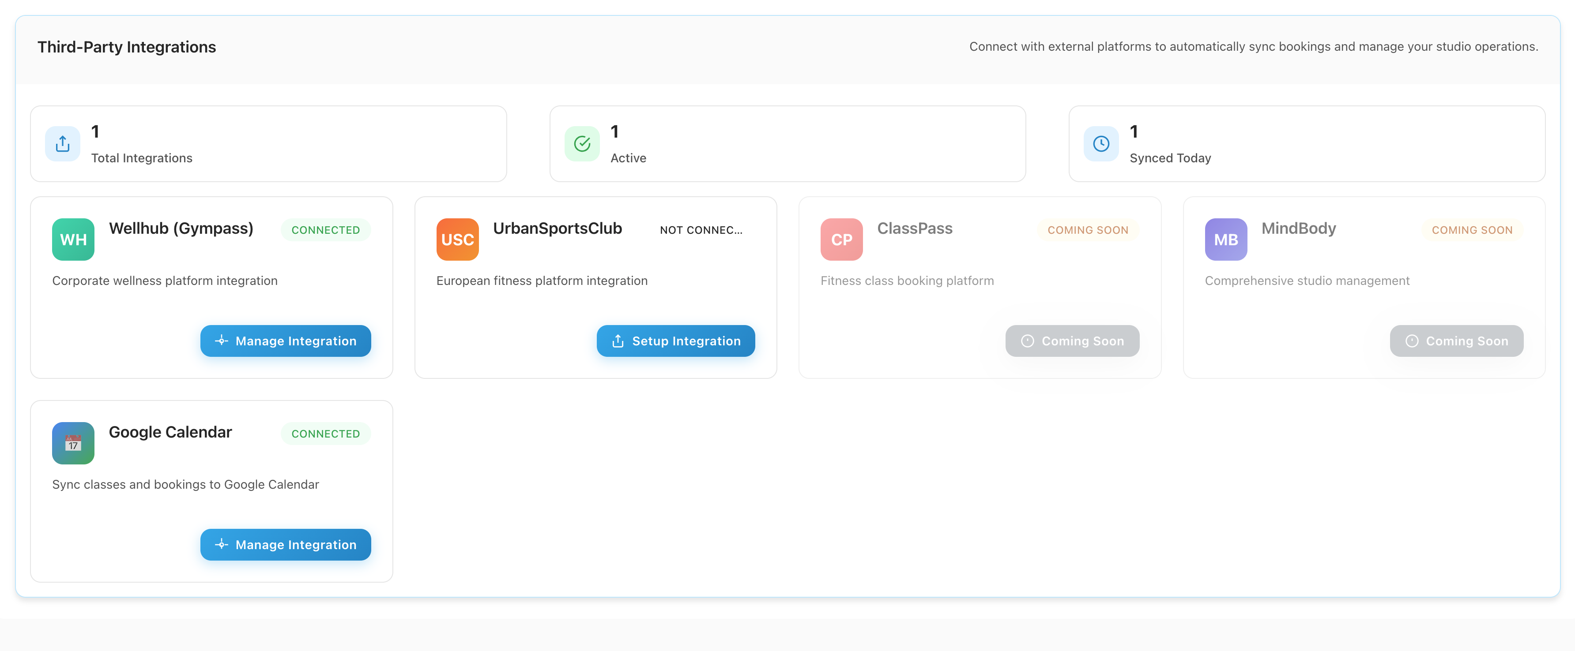Click the ClassPass CP logo icon
1575x651 pixels.
click(x=841, y=239)
